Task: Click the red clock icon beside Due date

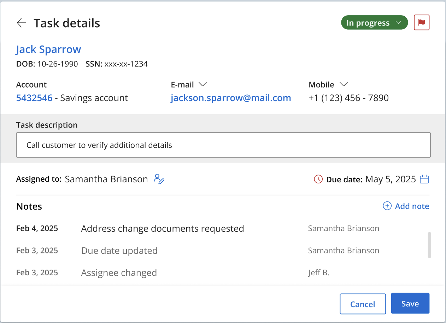Action: pyautogui.click(x=318, y=179)
